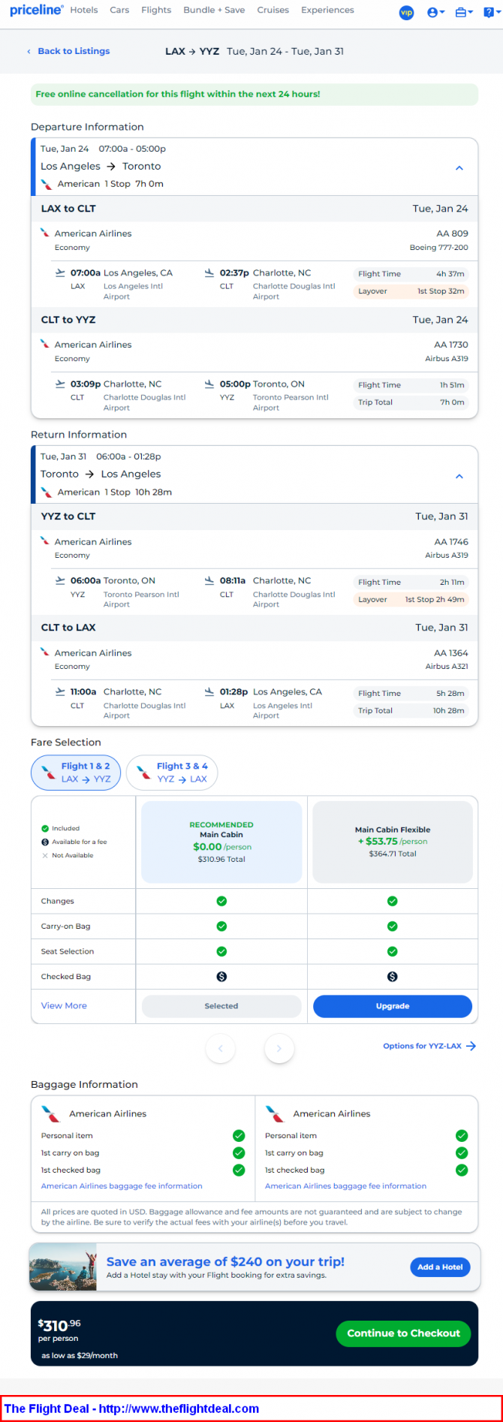Open Experiences menu item
Viewport: 503px width, 1422px height.
[327, 11]
